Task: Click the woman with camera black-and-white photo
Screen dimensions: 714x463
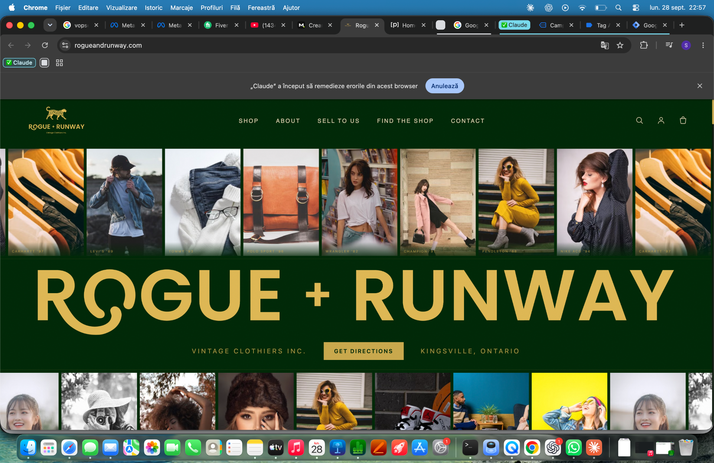Action: coord(99,401)
